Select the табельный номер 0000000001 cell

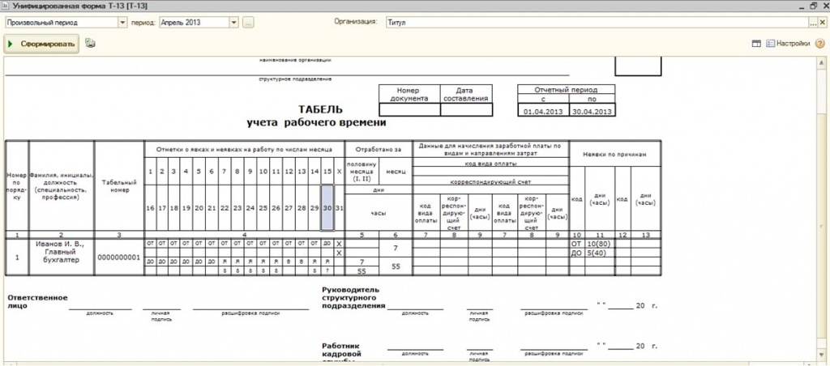[119, 257]
